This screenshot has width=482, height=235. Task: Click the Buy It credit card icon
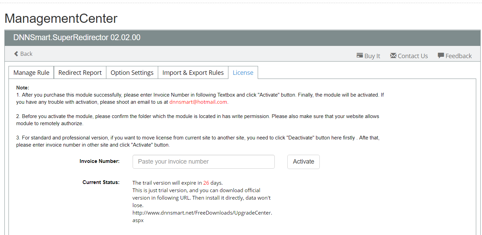(x=360, y=55)
